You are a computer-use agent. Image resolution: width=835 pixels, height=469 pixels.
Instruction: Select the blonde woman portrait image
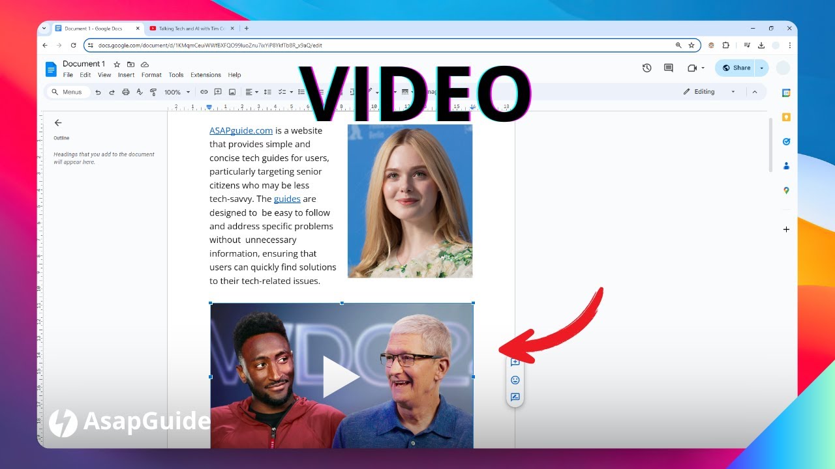[410, 201]
